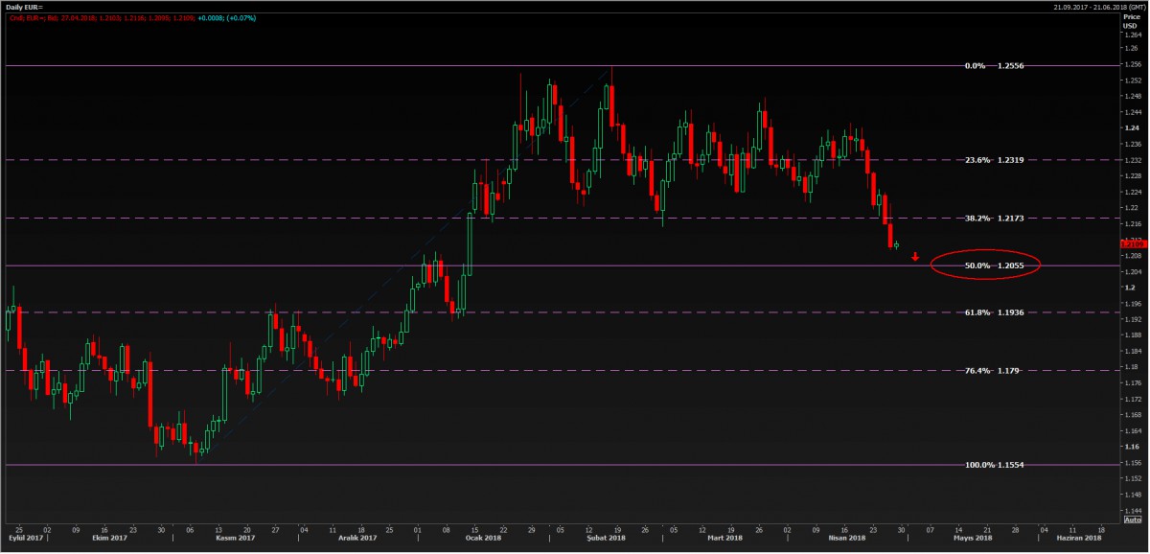This screenshot has height=554, width=1150.
Task: Select the 76.4% 1.179 Fibonacci label
Action: 991,370
